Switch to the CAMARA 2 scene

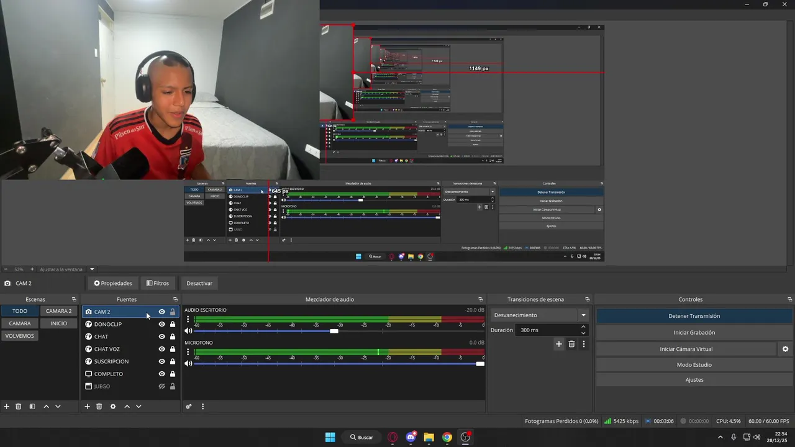tap(58, 311)
